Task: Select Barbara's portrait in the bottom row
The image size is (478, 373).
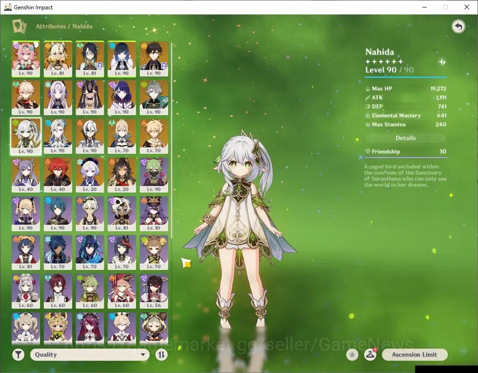Action: coord(26,328)
